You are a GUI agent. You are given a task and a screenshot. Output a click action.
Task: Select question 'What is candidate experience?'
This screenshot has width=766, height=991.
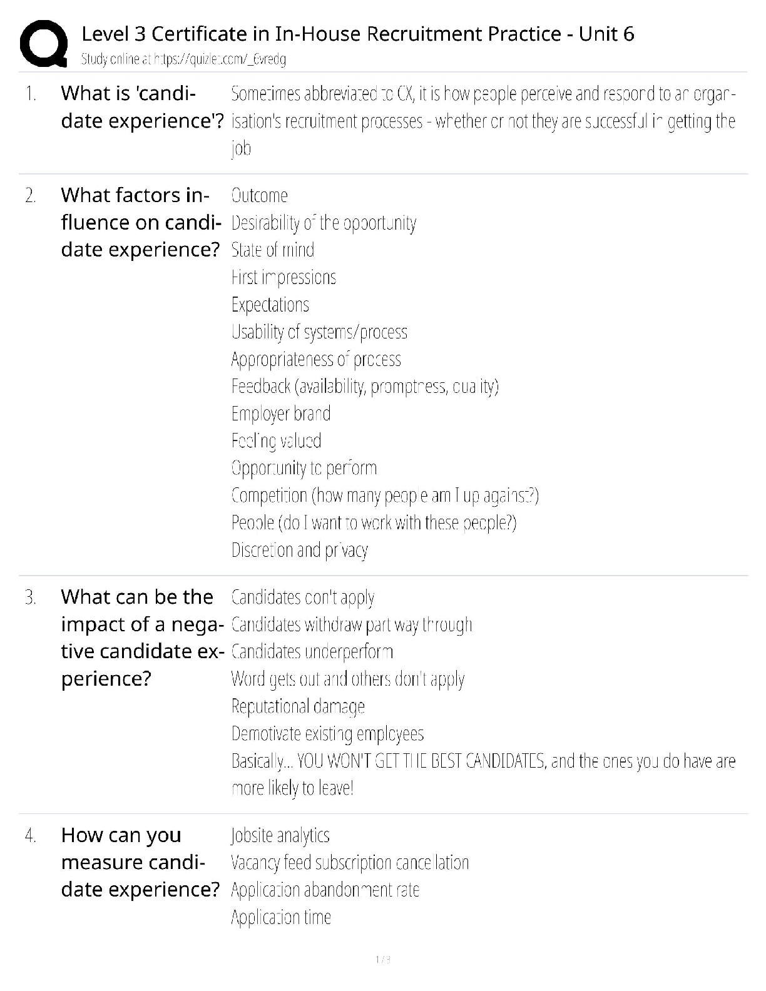point(142,107)
